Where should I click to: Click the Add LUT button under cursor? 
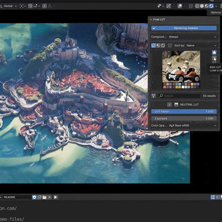214,59
